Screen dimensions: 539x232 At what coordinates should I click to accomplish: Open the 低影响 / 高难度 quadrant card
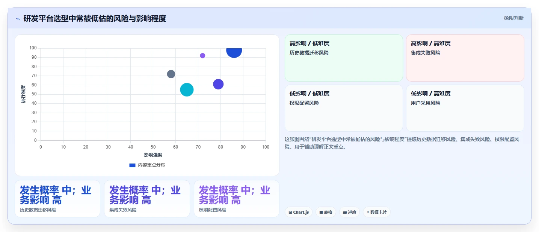coord(465,108)
